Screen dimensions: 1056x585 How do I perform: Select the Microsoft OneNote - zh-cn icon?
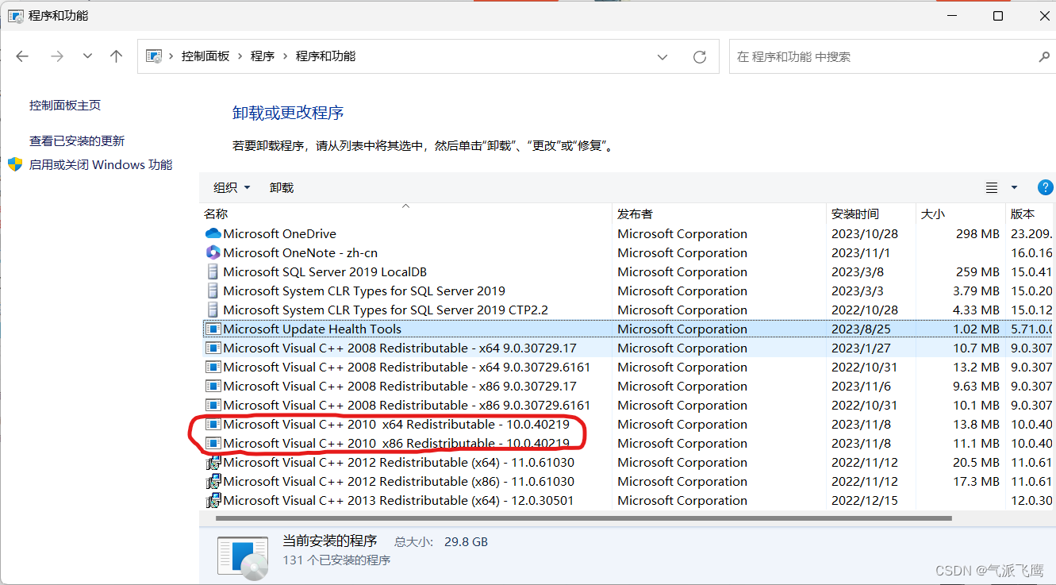[x=213, y=252]
